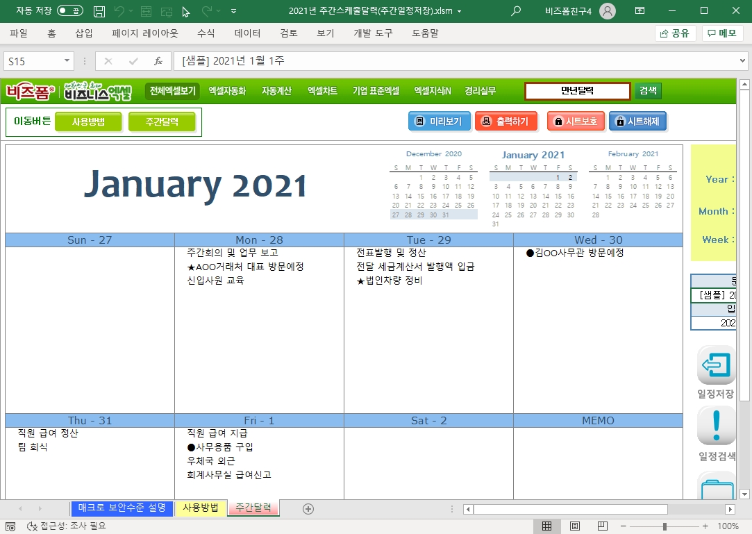Image resolution: width=752 pixels, height=534 pixels.
Task: Click the 시트해제 unlock button
Action: [638, 122]
